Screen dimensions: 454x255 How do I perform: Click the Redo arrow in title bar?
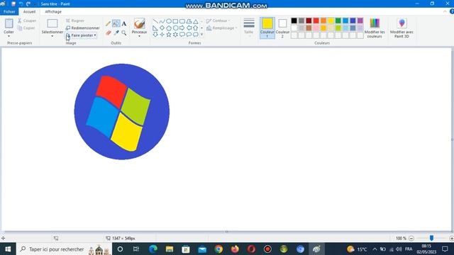(28, 4)
